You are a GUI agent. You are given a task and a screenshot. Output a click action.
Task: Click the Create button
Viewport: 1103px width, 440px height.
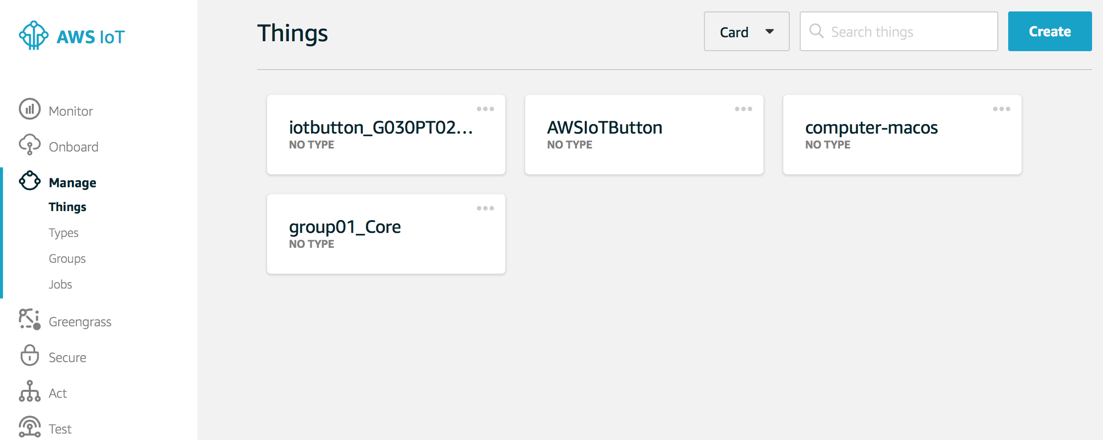1050,31
